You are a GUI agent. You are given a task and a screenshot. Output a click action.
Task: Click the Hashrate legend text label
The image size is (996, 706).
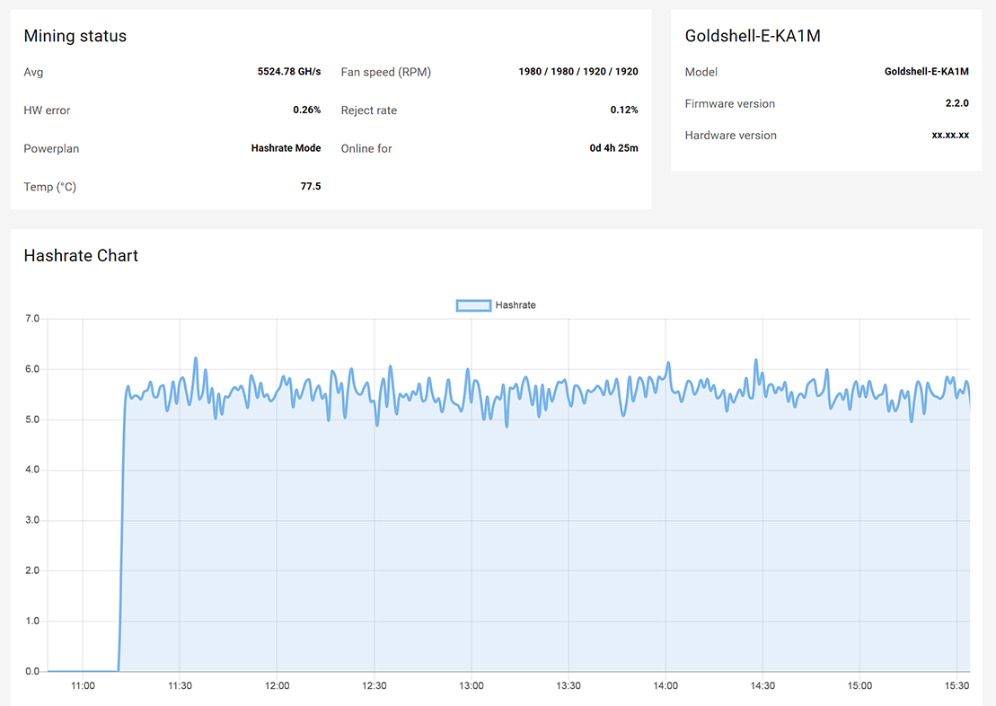[516, 305]
